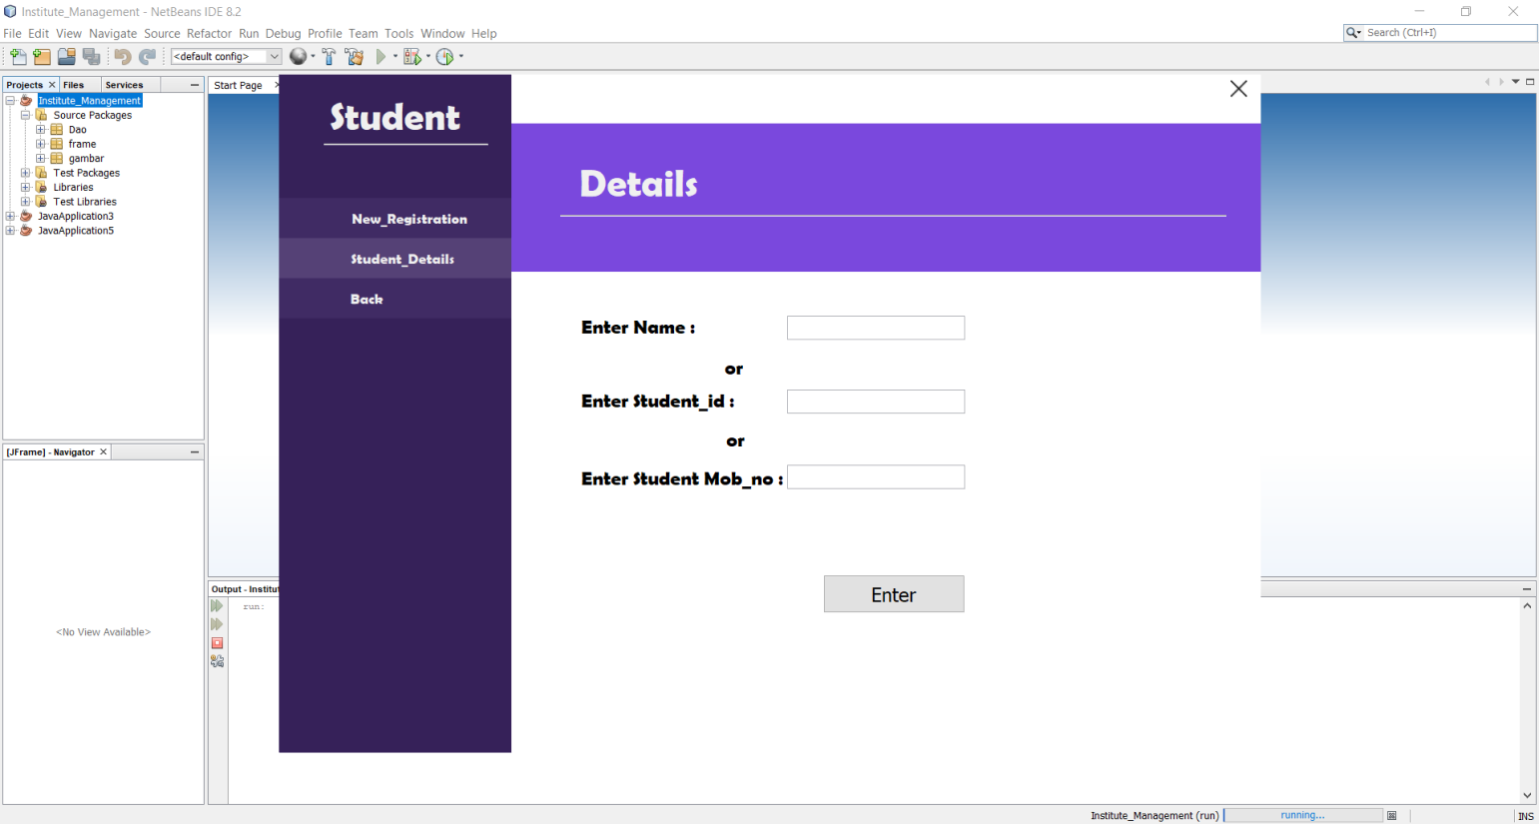
Task: Expand the Libraries node
Action: (x=24, y=187)
